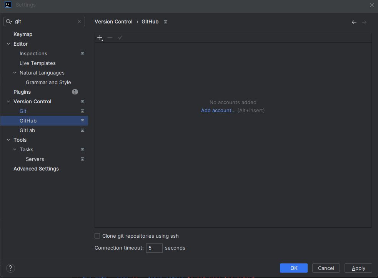Click the project-level icon on Tasks row

[82, 149]
